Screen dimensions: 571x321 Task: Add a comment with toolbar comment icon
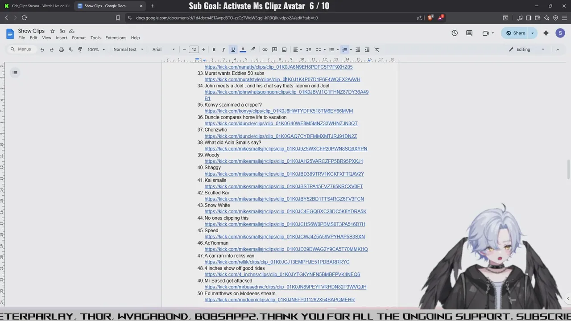[274, 49]
